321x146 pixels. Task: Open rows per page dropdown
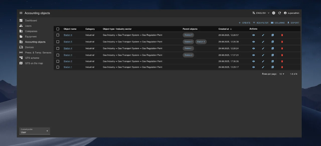tap(282, 74)
